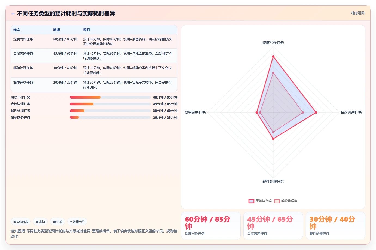Select the 进度 tag chip
The width and height of the screenshot is (376, 250).
[x=57, y=222]
